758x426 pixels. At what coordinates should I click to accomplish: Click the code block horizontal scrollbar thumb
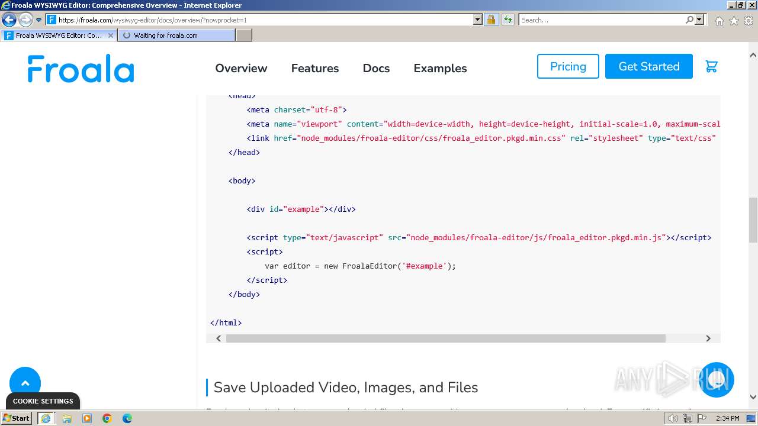click(445, 338)
